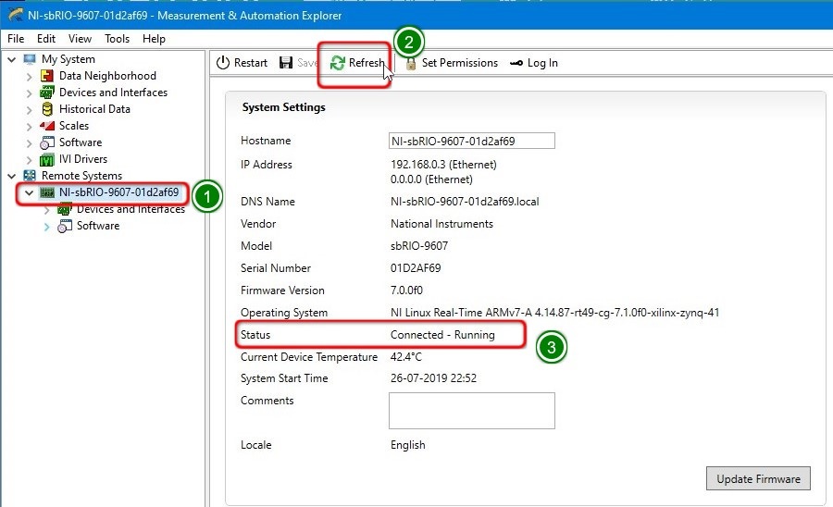
Task: Select the Remote Systems tree item
Action: [x=81, y=176]
